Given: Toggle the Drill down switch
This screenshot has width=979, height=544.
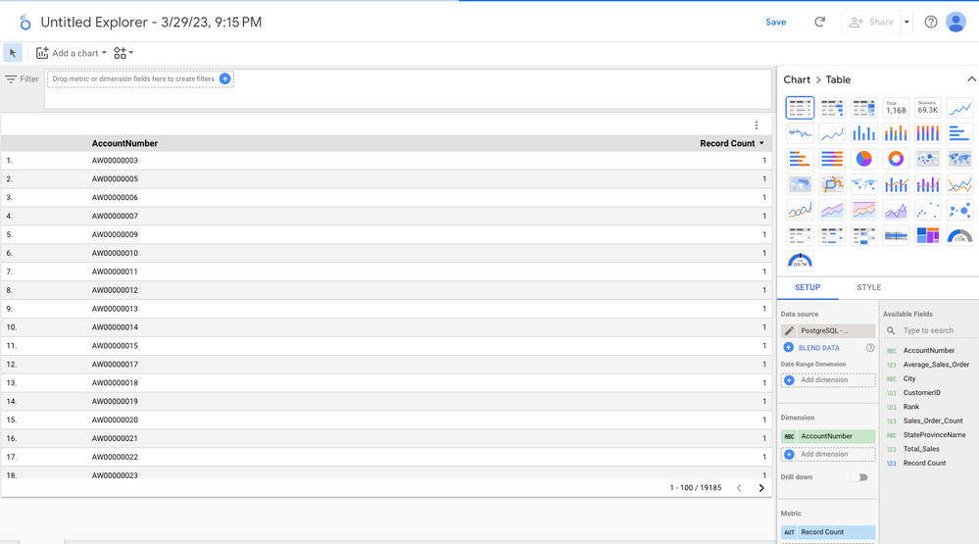Looking at the screenshot, I should point(859,477).
